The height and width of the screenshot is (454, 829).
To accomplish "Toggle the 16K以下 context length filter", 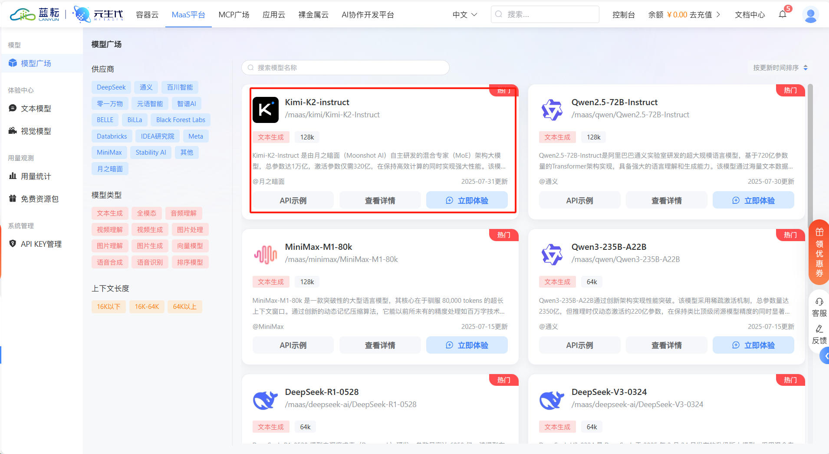I will pyautogui.click(x=109, y=307).
